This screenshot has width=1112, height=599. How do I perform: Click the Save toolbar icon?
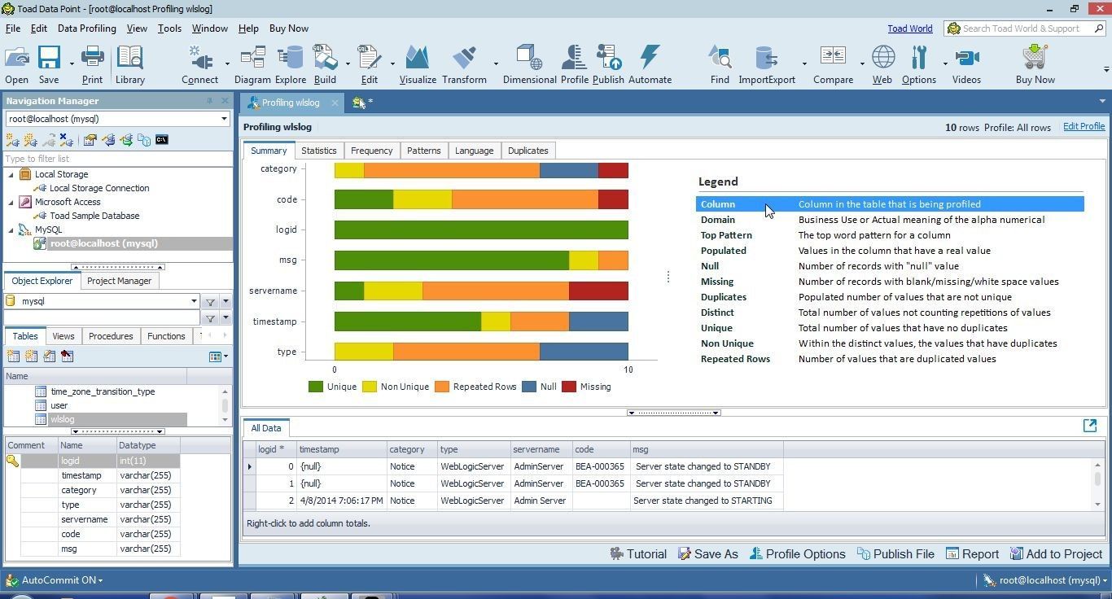[49, 64]
